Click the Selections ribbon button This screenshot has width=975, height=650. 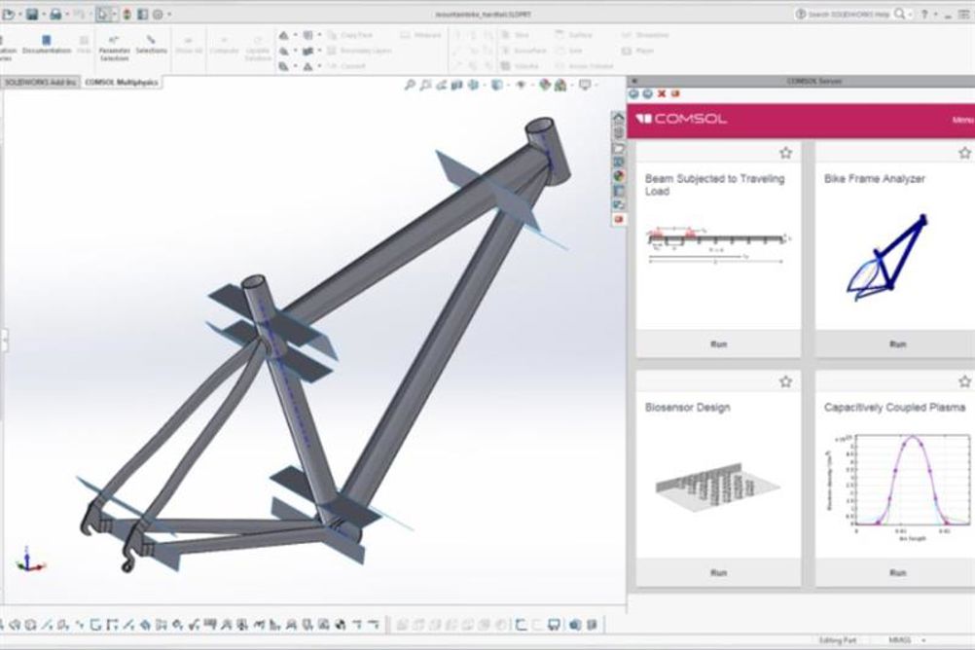click(x=151, y=45)
